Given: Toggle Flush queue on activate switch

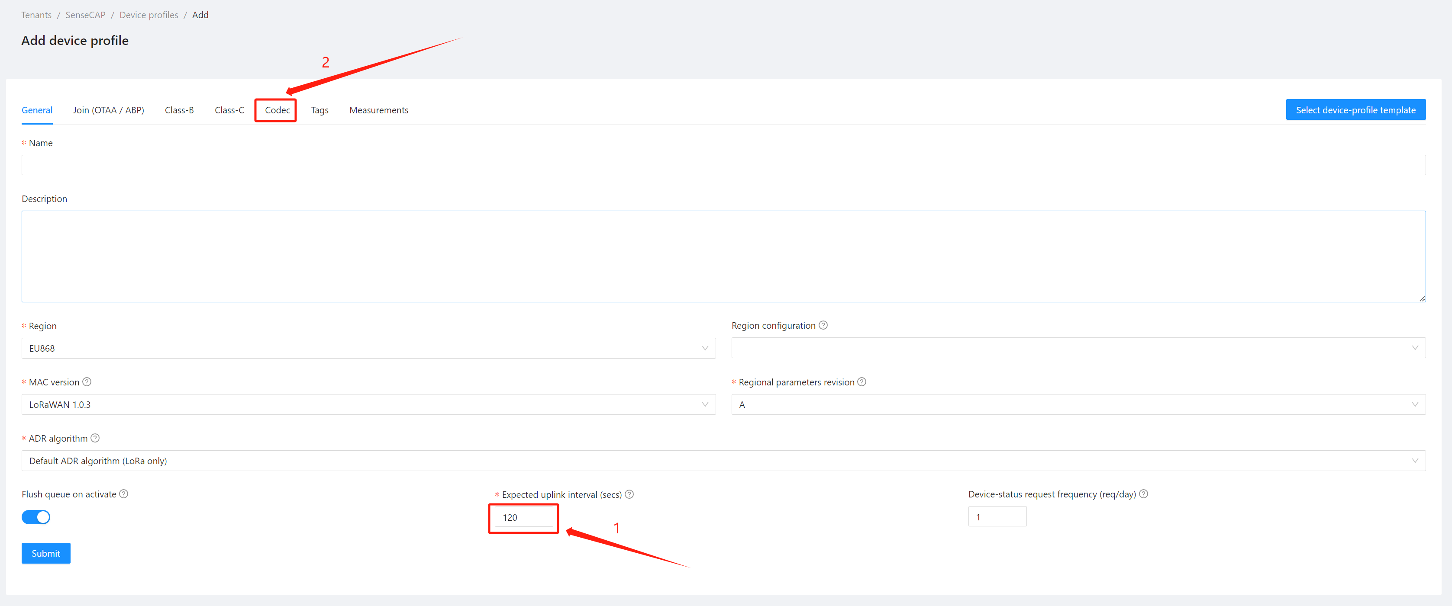Looking at the screenshot, I should (36, 516).
